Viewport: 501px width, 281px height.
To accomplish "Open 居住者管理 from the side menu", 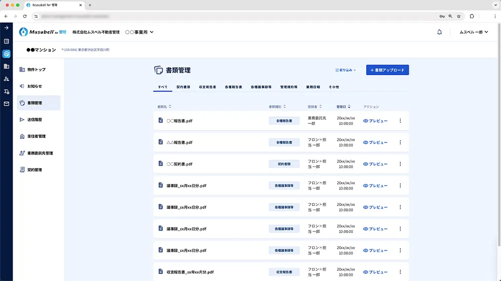I will coord(36,136).
